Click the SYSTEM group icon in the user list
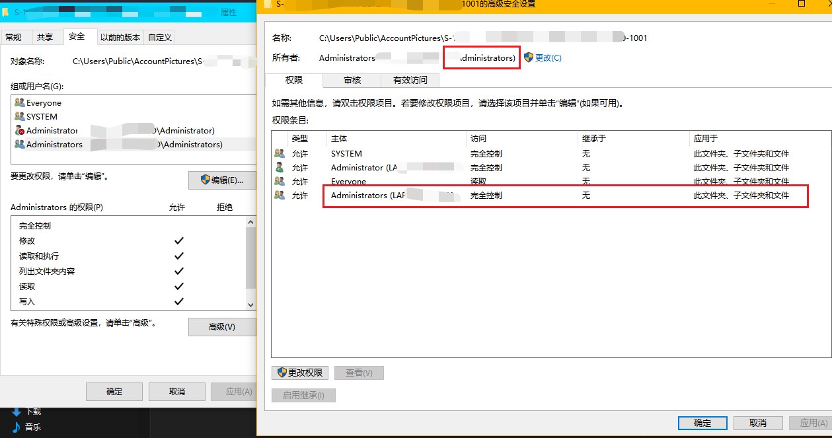This screenshot has width=832, height=438. (x=19, y=117)
